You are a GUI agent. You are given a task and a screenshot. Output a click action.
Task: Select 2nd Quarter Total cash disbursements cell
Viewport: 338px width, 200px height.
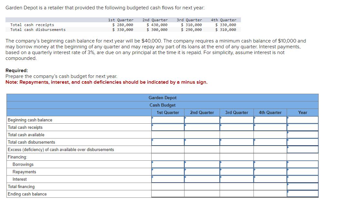point(202,142)
